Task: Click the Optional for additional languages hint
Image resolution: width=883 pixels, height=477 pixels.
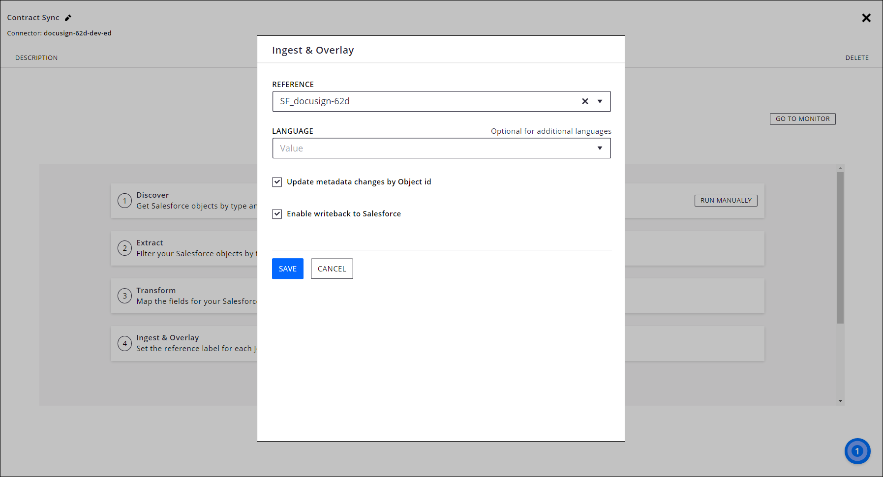Action: (551, 131)
